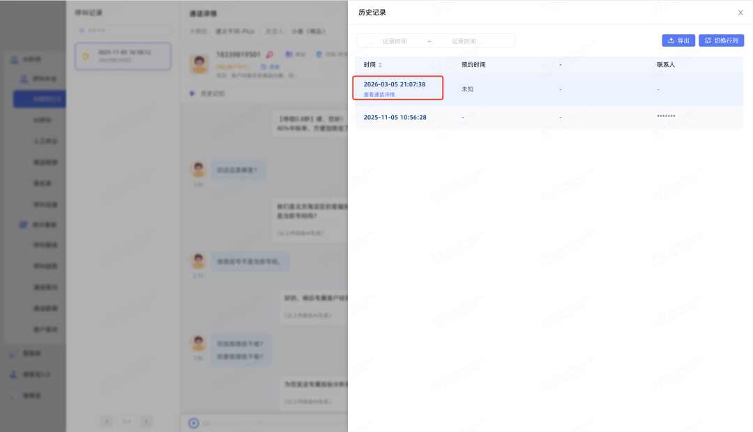The width and height of the screenshot is (753, 432).
Task: Click the key icon beside phone number
Action: [x=270, y=55]
